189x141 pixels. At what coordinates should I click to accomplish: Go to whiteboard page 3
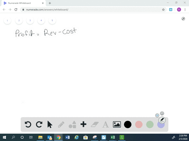pos(30,20)
